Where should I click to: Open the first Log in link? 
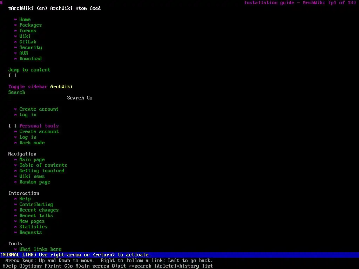(28, 115)
